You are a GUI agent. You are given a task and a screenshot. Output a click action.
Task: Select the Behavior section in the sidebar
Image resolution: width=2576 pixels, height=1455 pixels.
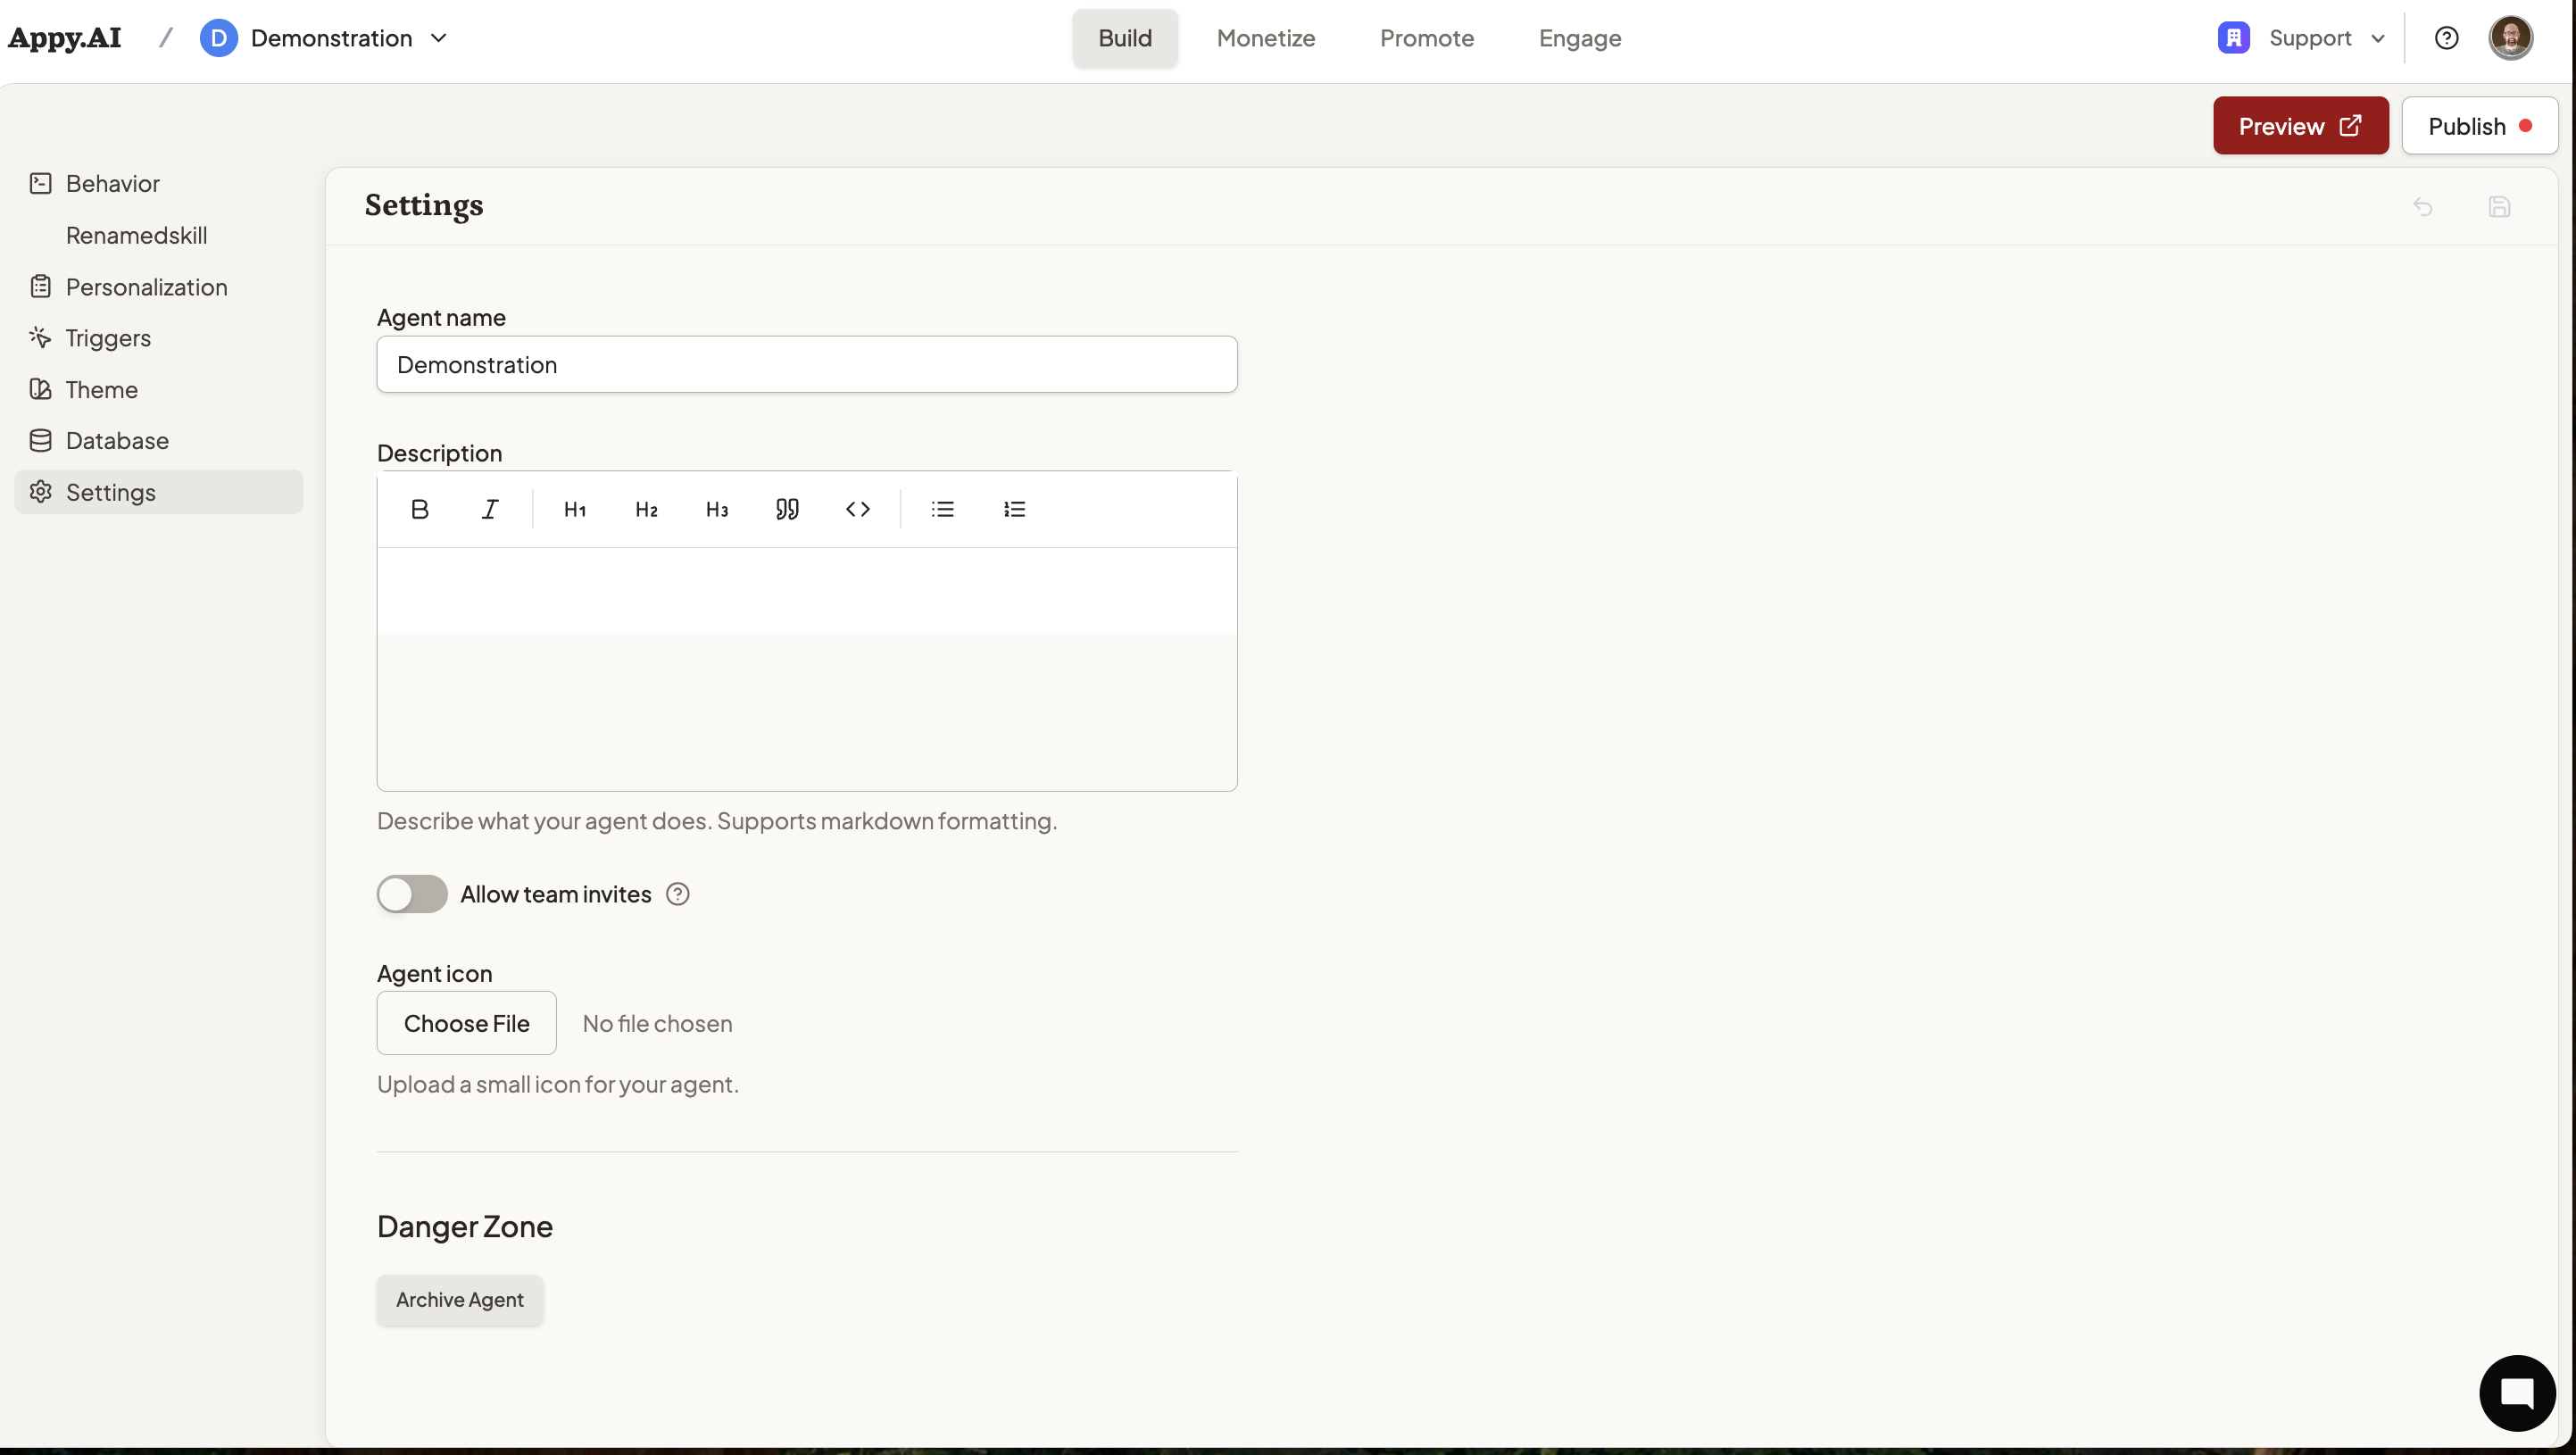click(111, 183)
